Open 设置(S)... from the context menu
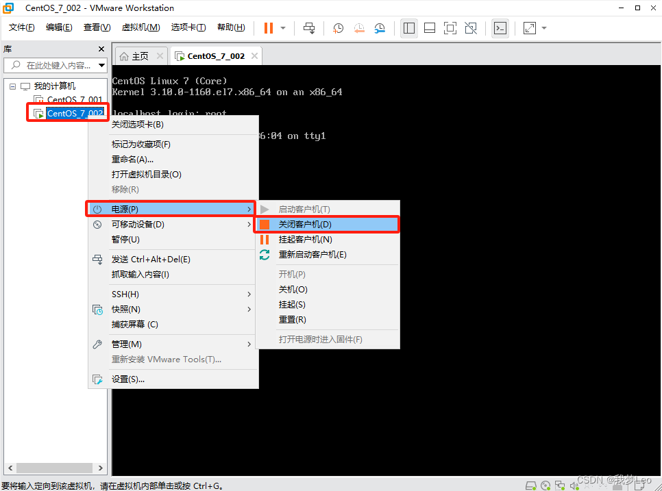662x491 pixels. 173,379
